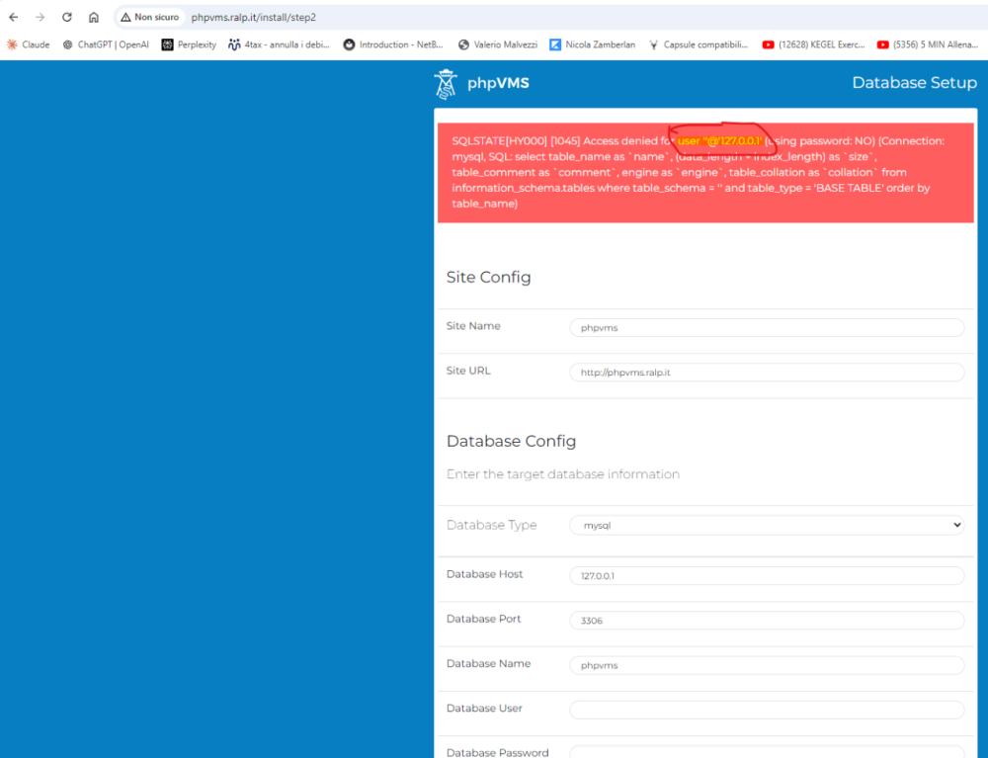
Task: Select the Database Host field
Action: [766, 575]
